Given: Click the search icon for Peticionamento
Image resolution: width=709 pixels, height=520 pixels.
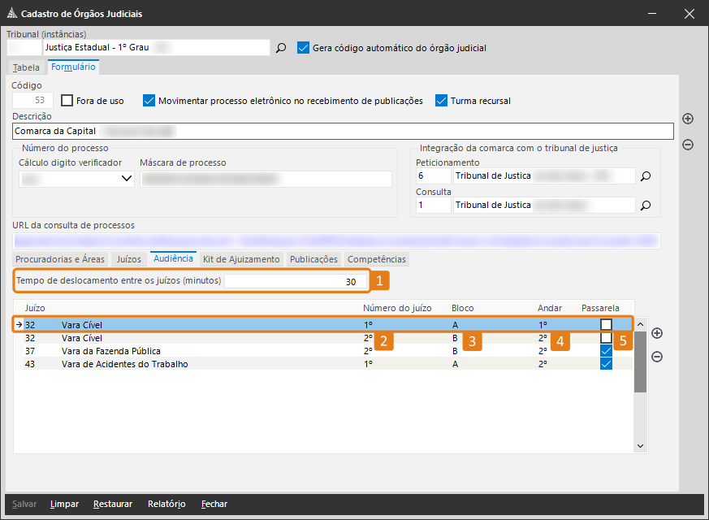Looking at the screenshot, I should (x=646, y=175).
